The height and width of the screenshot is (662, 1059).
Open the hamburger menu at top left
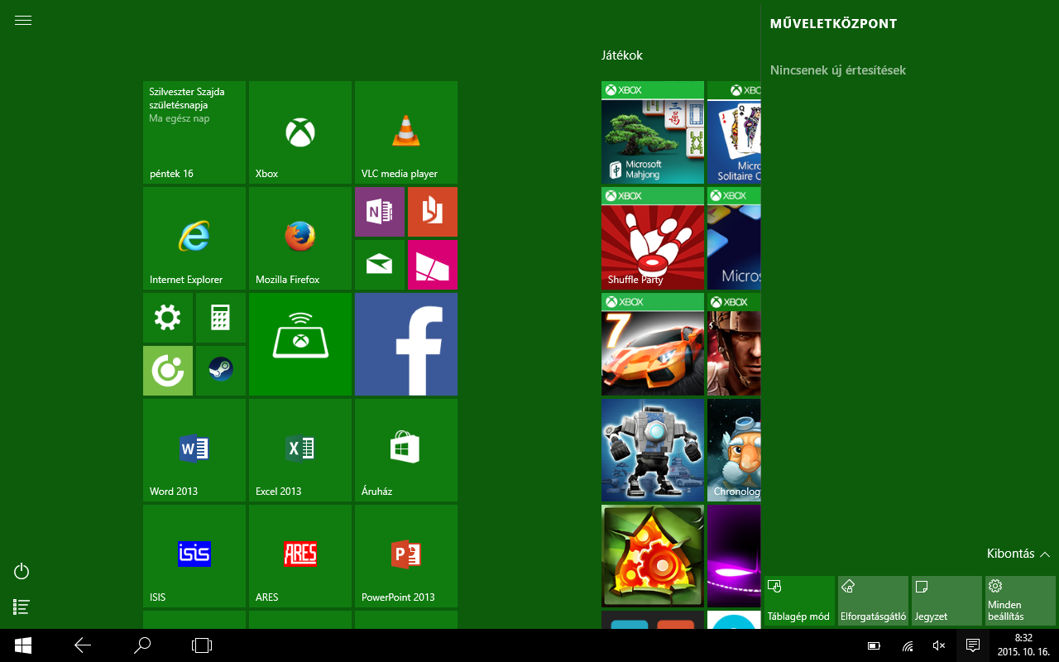[x=23, y=21]
